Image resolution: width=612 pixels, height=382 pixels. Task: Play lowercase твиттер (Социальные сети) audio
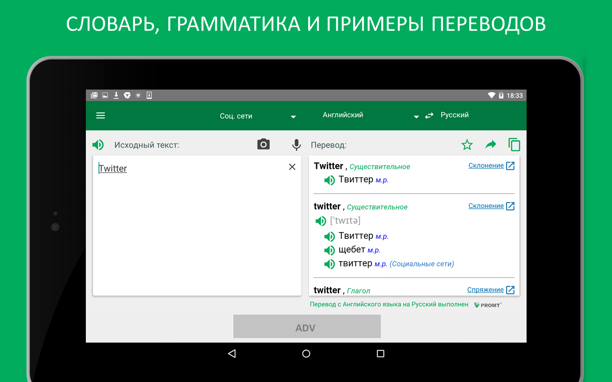(329, 264)
